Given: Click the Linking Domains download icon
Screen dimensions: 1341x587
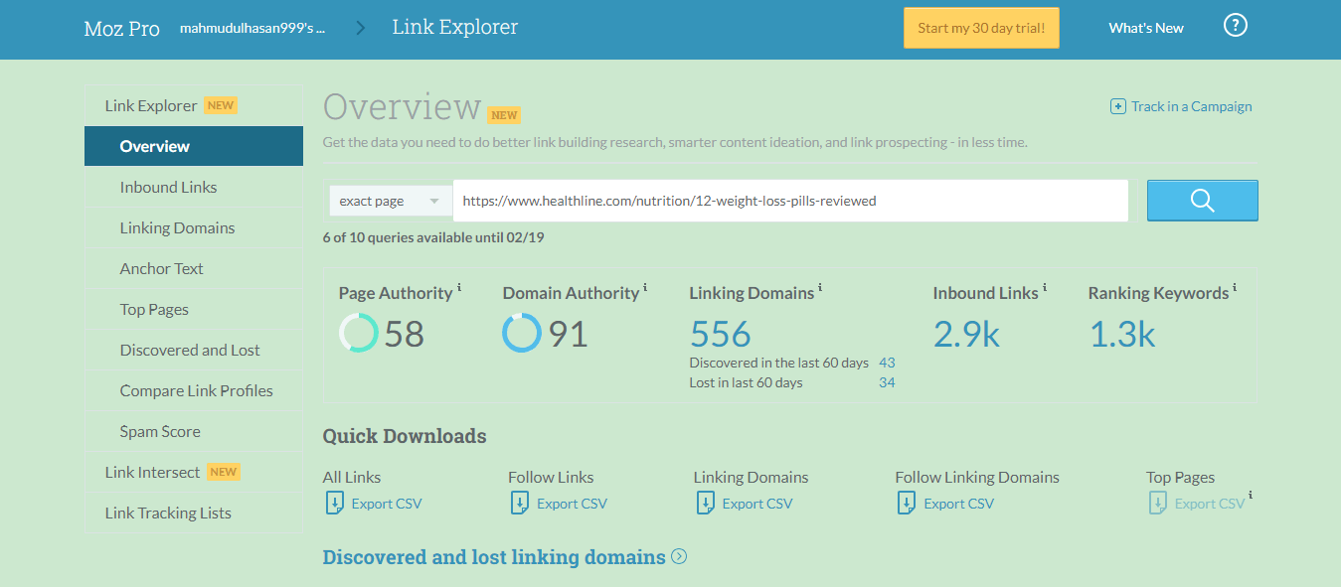Looking at the screenshot, I should click(x=705, y=504).
